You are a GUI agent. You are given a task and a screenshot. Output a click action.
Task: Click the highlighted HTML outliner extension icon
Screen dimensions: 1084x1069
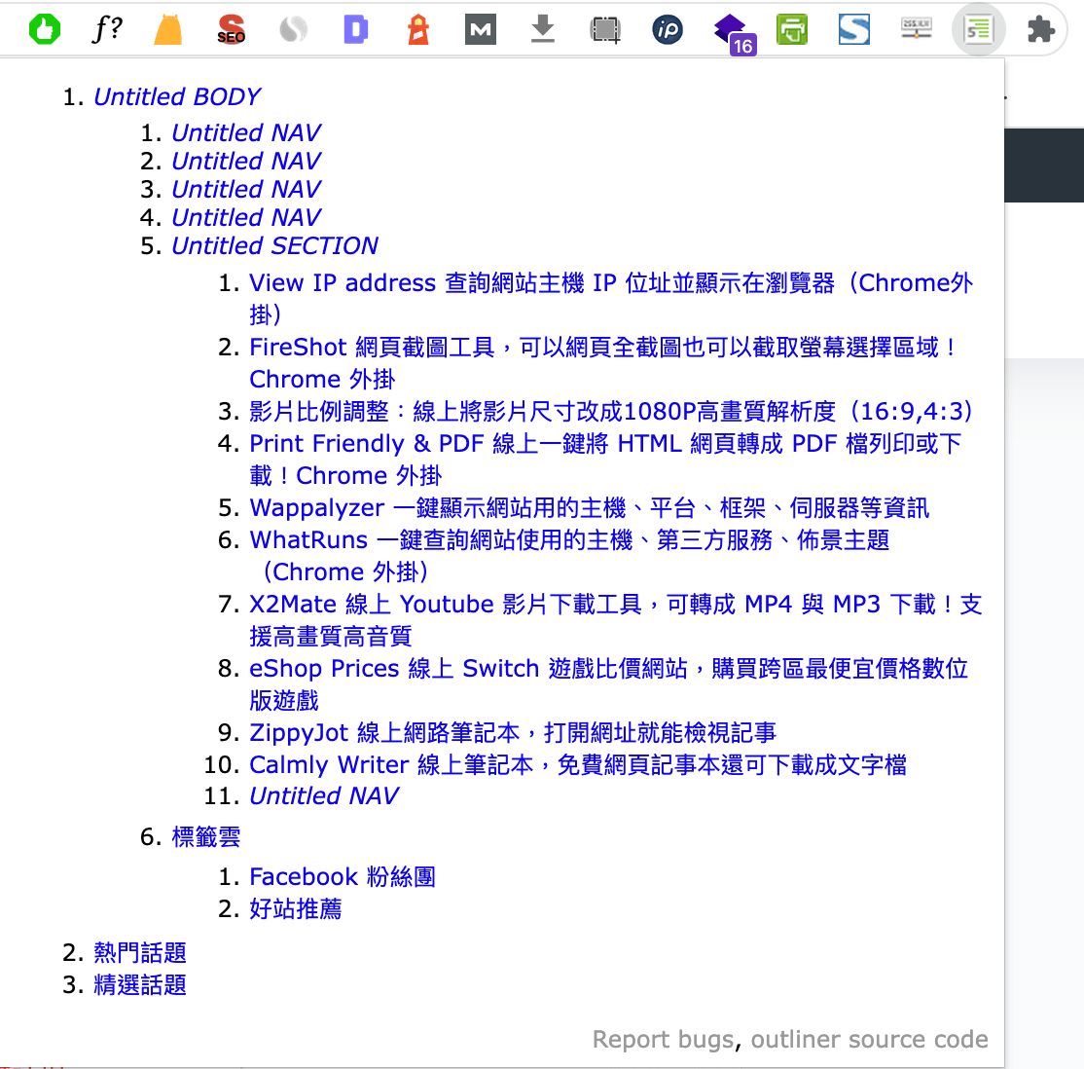tap(978, 29)
